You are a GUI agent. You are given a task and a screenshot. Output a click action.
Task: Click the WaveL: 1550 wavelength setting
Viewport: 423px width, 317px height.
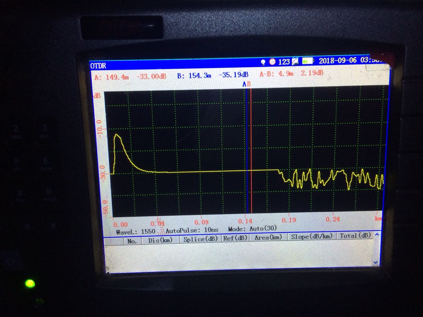[x=135, y=232]
